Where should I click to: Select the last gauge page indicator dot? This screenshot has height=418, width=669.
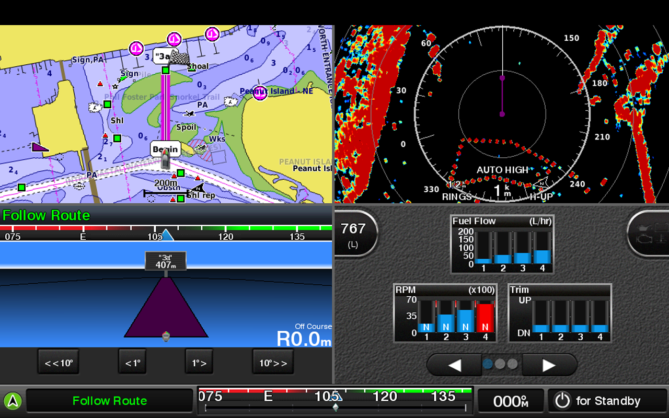(x=513, y=364)
